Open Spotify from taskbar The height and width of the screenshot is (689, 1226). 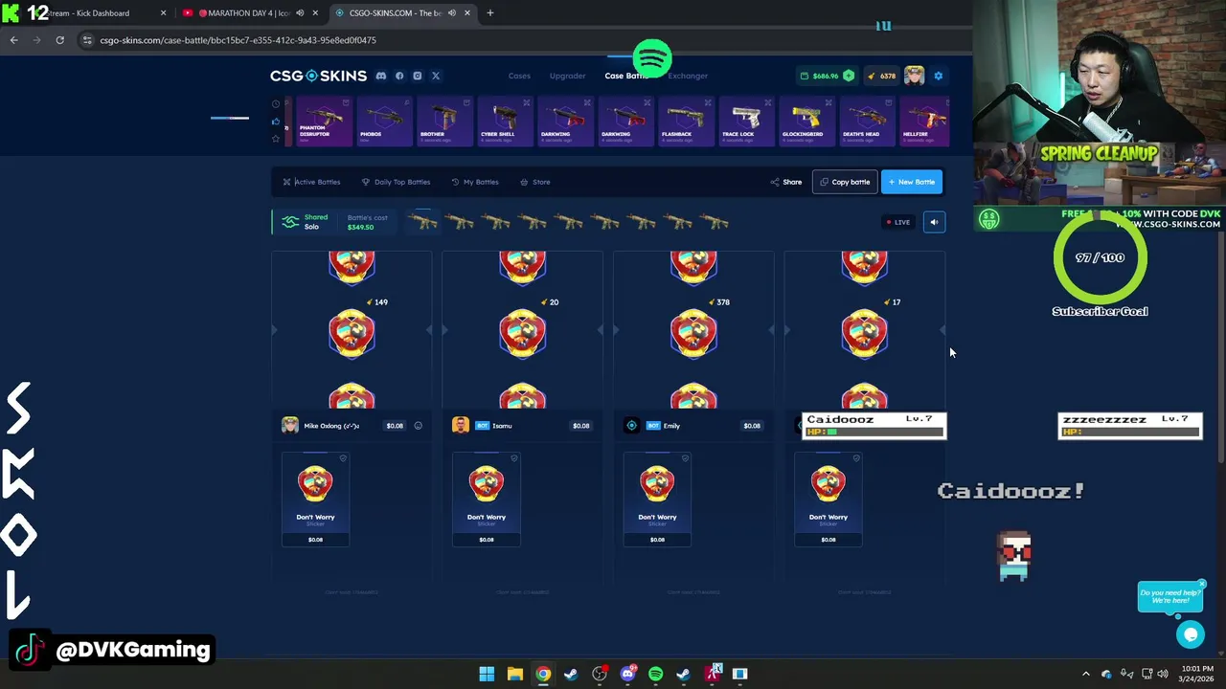[x=655, y=674]
